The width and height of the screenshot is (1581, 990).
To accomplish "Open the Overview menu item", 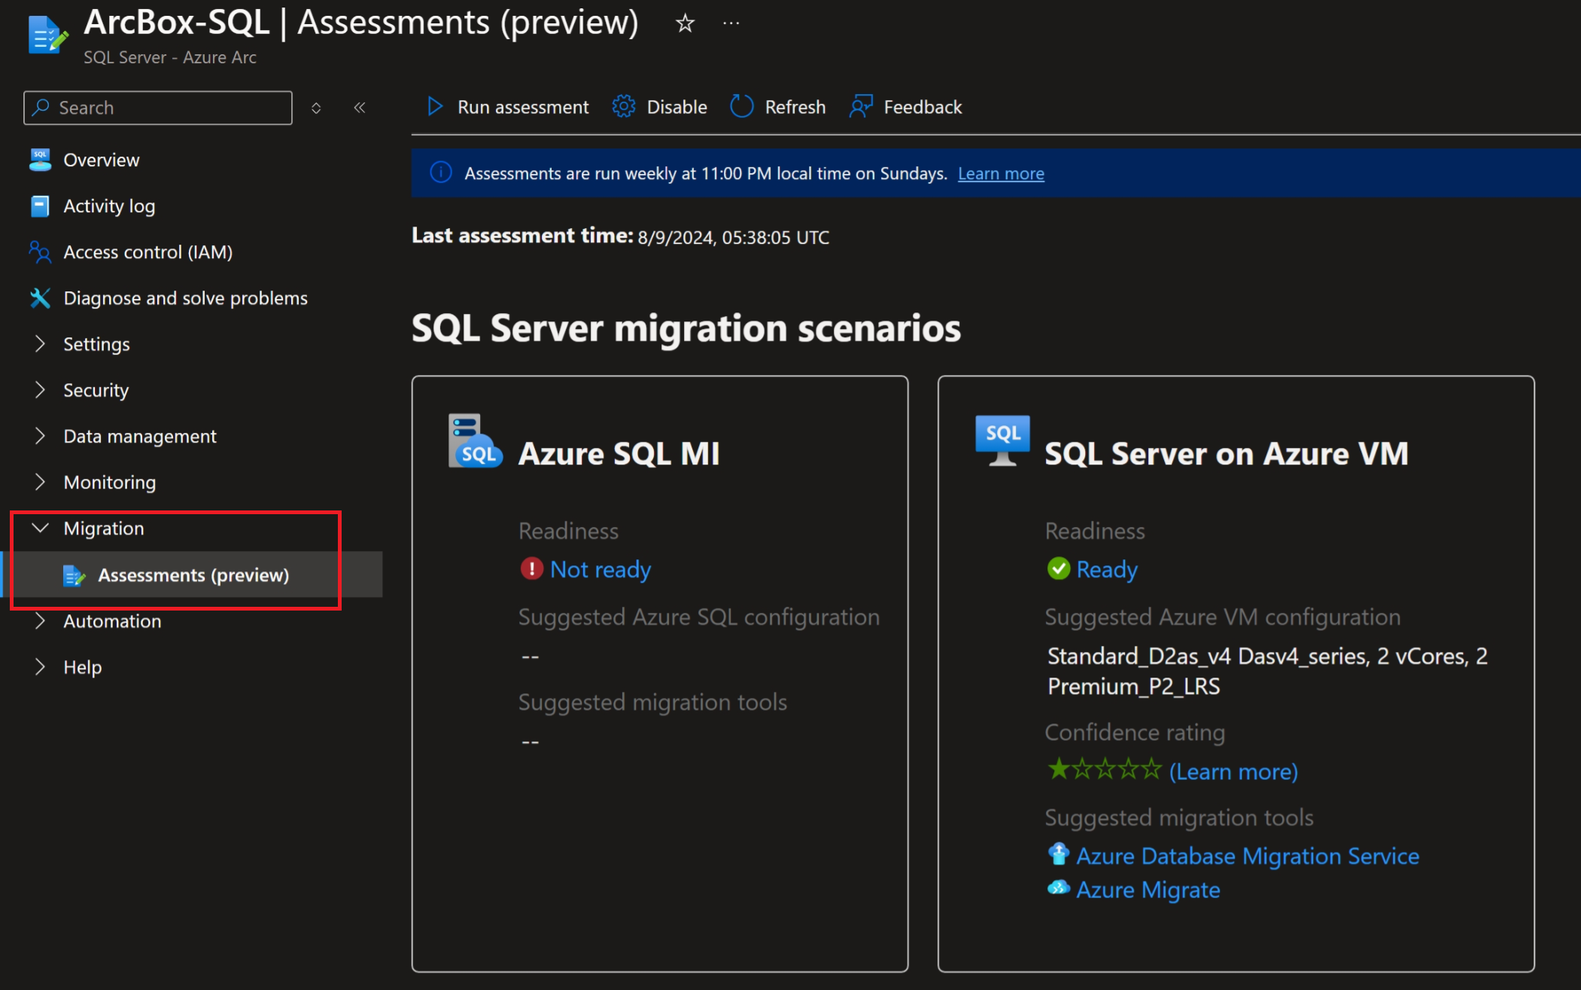I will pos(101,160).
